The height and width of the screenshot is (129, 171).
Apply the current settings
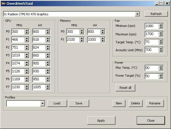click(101, 121)
